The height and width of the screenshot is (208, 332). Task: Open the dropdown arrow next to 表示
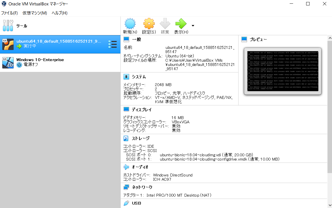pos(192,26)
